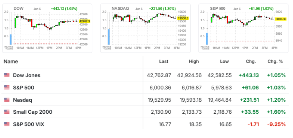Click VIX change -1.71
This screenshot has width=293, height=138.
coord(253,124)
